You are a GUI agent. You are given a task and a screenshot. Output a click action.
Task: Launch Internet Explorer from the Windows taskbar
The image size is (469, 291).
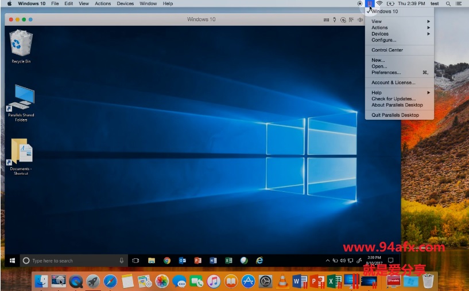259,261
